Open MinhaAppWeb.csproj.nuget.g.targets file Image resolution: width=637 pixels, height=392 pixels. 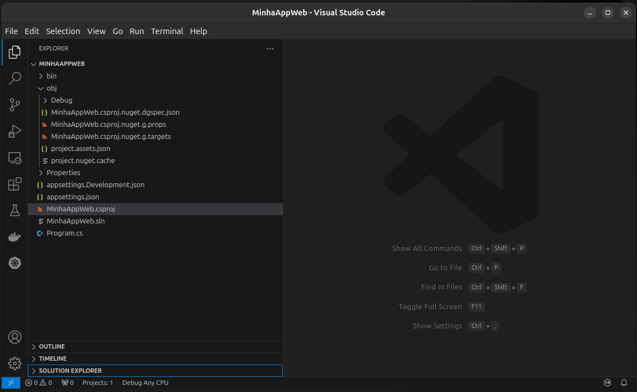[x=155, y=137]
